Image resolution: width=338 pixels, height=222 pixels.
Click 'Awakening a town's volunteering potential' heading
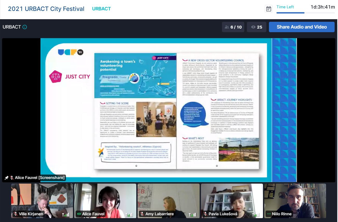click(x=118, y=66)
